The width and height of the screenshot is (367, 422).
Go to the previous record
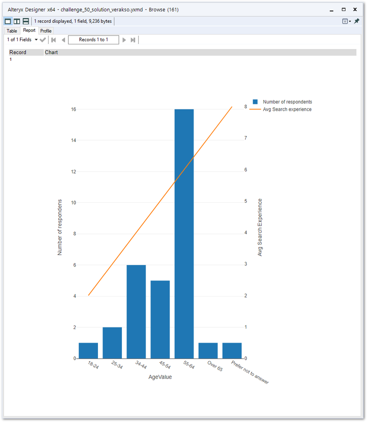63,39
